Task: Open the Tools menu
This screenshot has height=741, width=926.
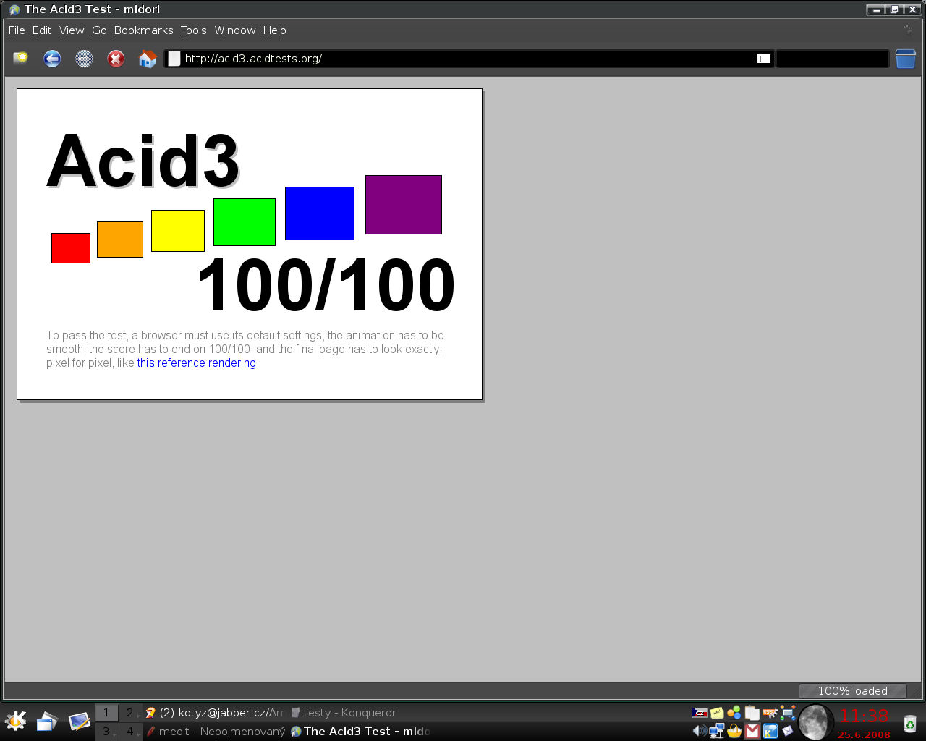Action: click(194, 30)
